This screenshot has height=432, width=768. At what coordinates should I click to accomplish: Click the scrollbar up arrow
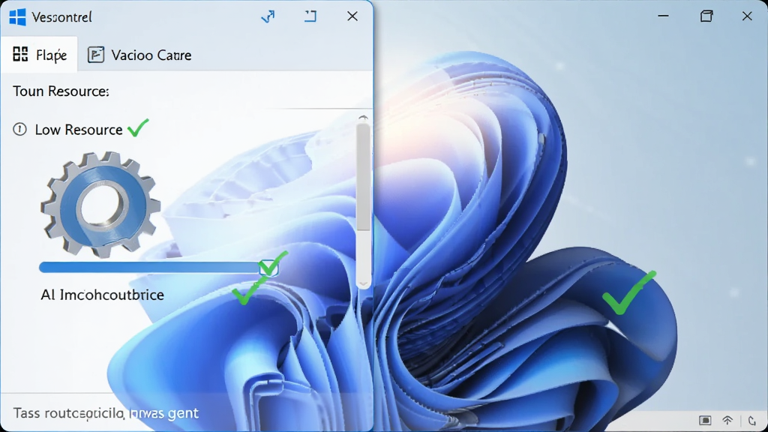(x=363, y=118)
